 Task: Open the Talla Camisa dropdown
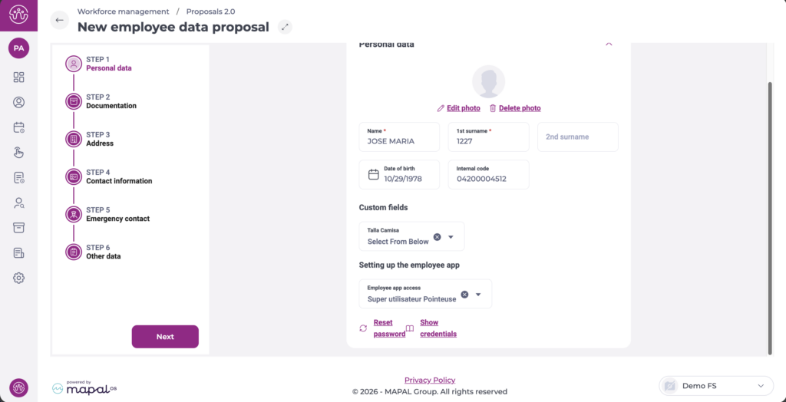tap(451, 237)
